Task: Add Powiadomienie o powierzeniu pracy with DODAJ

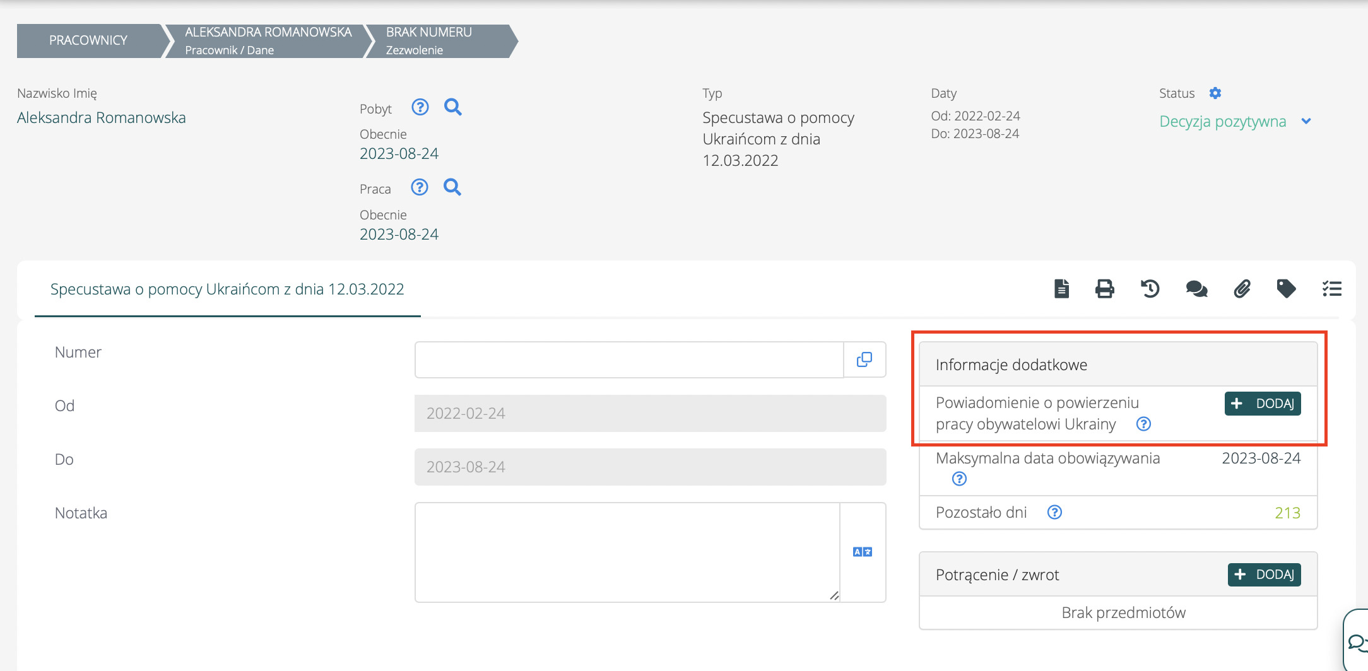Action: coord(1262,404)
